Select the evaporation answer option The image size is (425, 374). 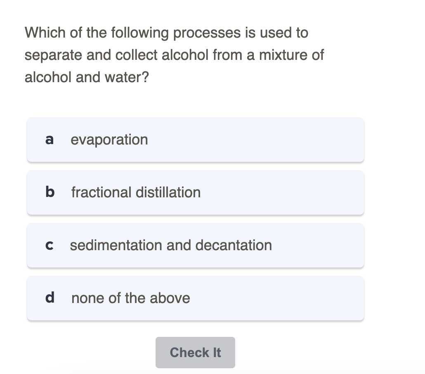point(196,140)
